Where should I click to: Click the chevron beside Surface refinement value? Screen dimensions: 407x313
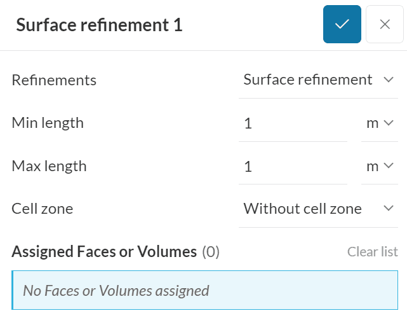[x=389, y=80]
